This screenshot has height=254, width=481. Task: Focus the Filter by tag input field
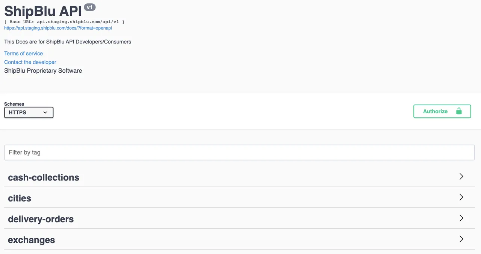click(x=239, y=152)
